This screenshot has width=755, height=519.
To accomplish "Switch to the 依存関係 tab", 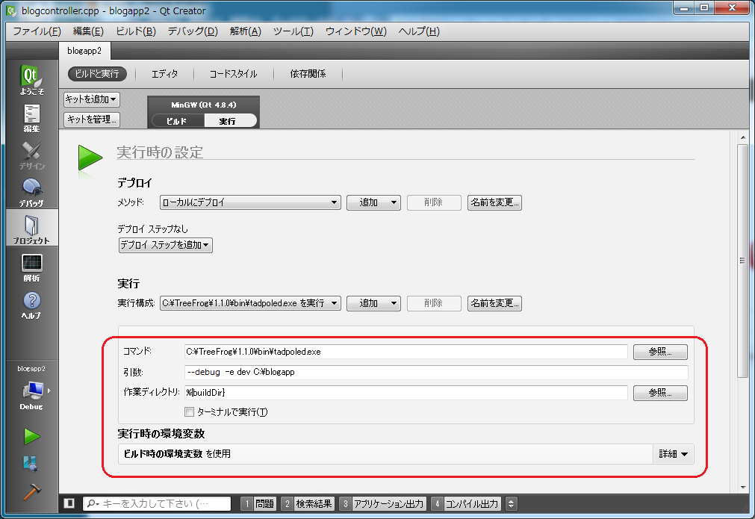I will click(x=308, y=74).
